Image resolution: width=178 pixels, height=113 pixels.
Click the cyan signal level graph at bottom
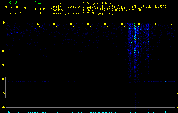click(x=91, y=112)
